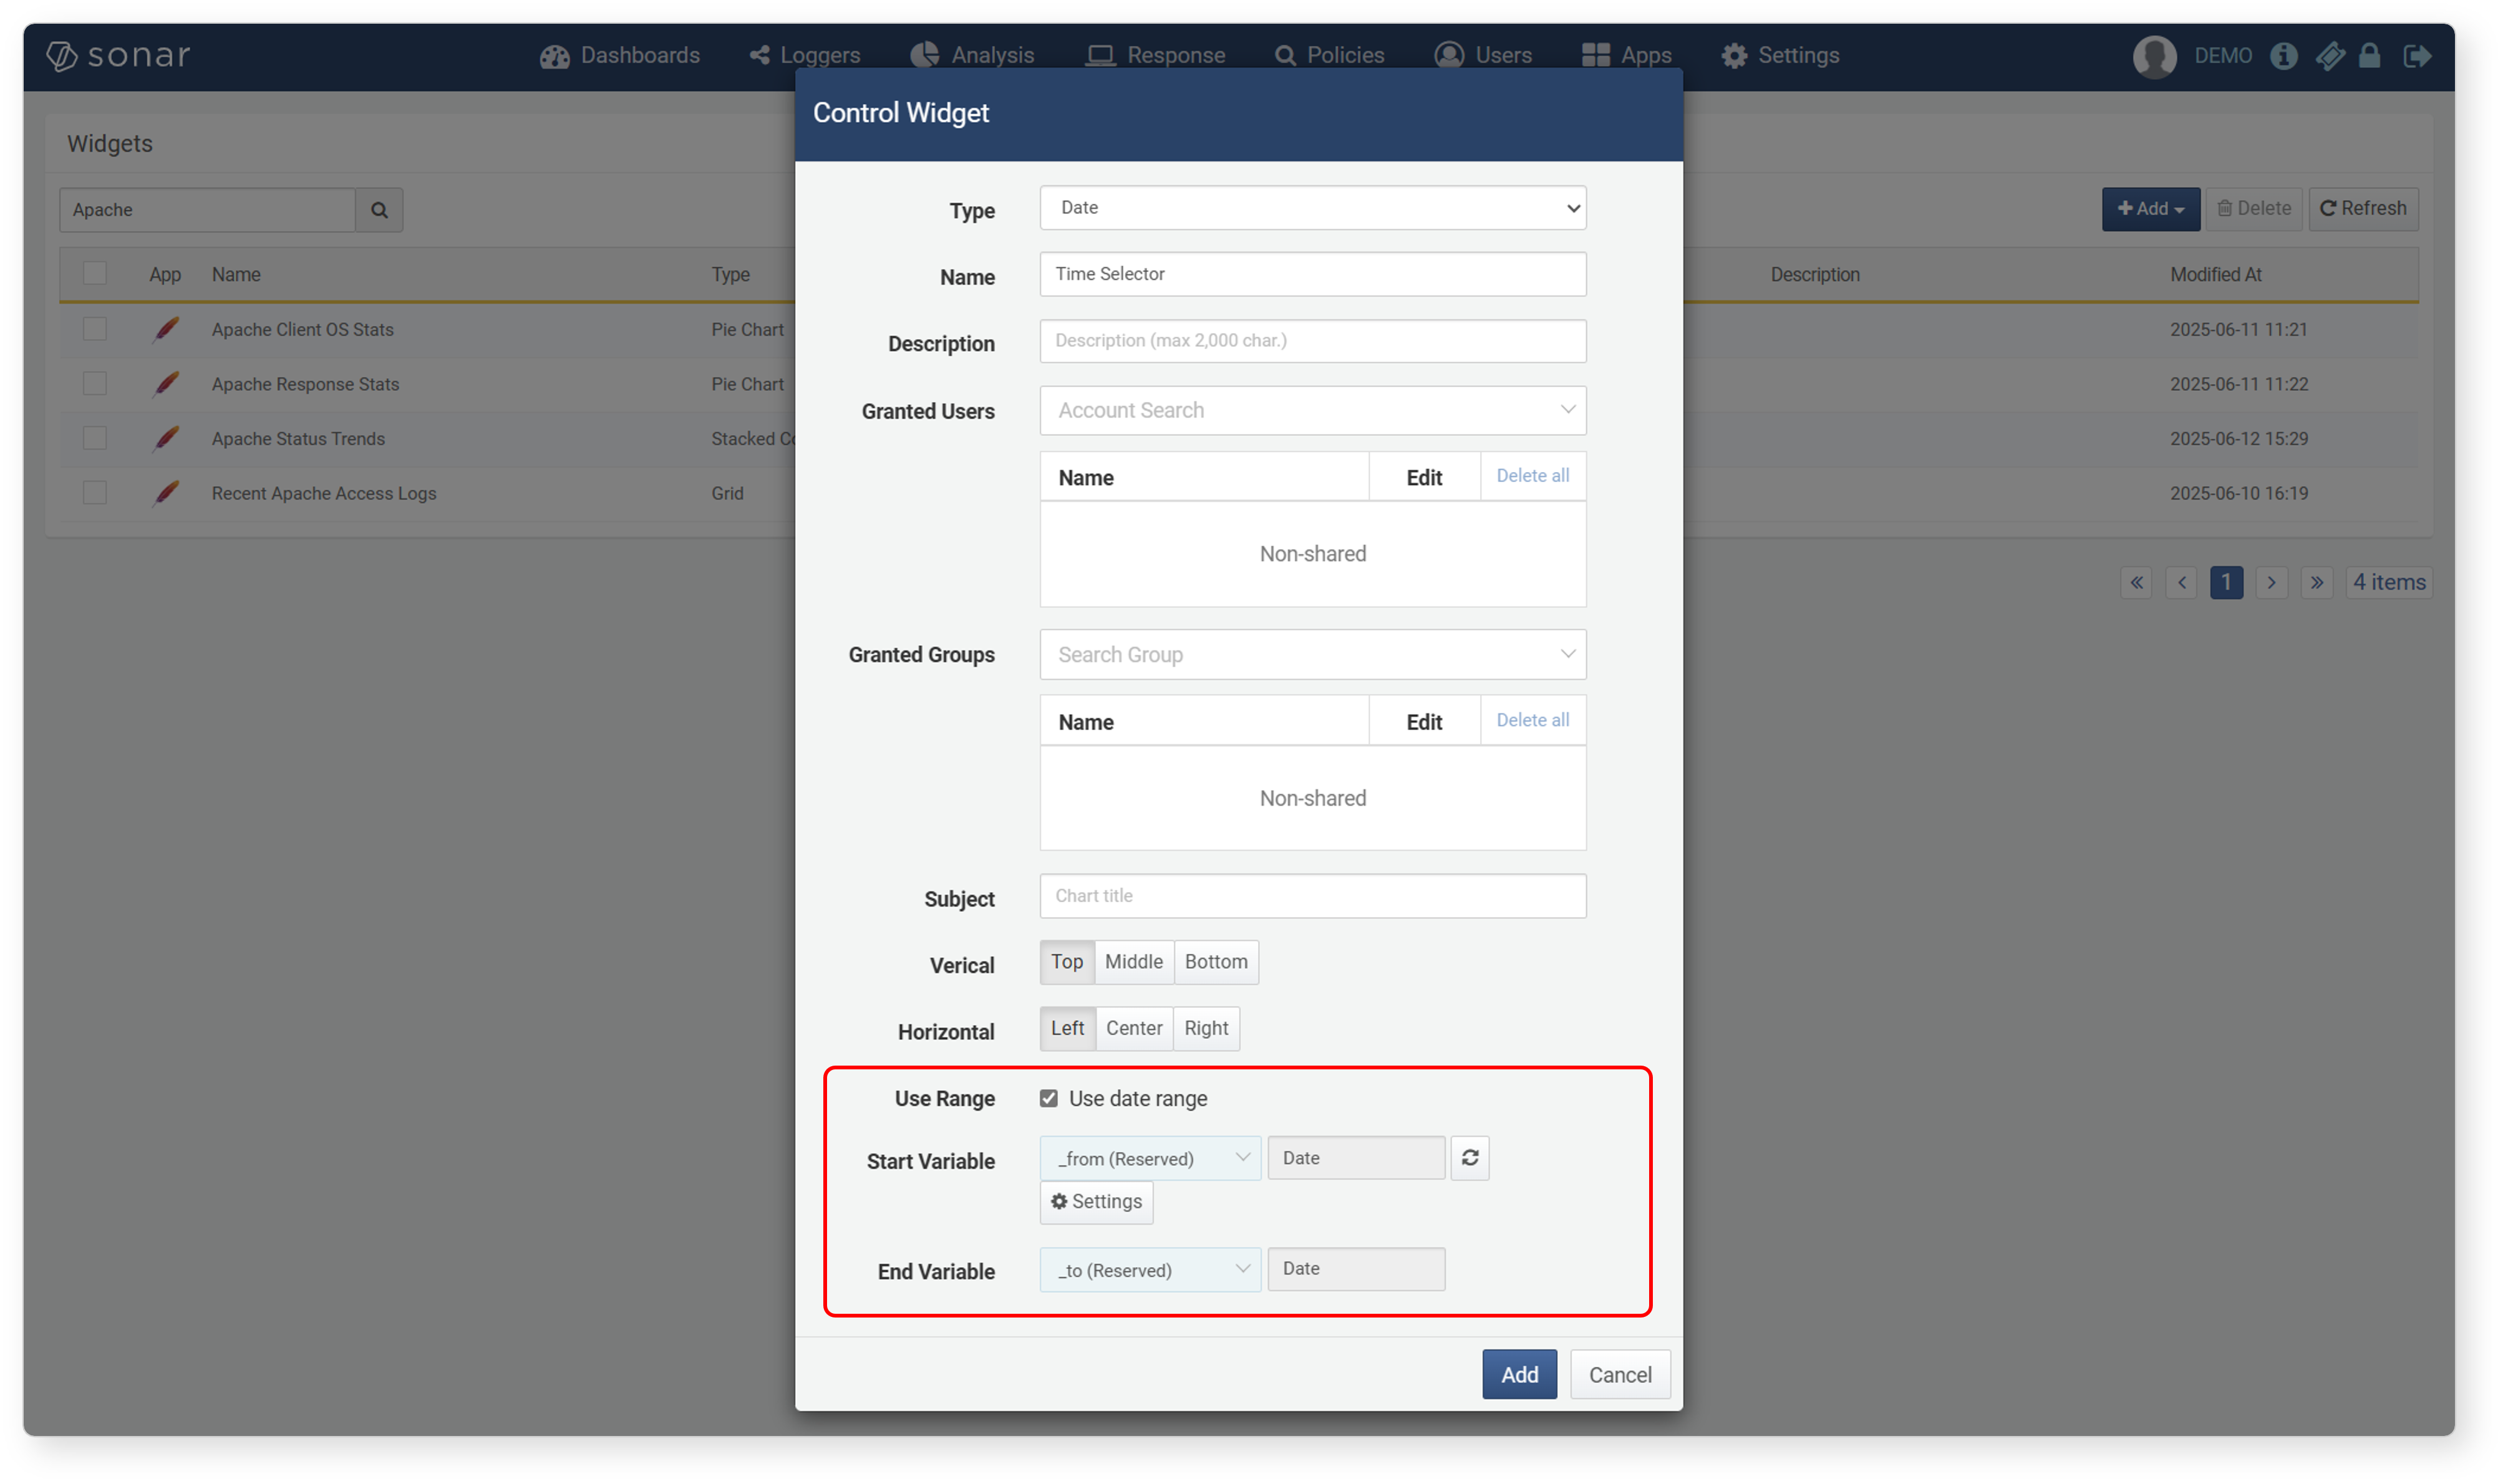
Task: Set horizontal alignment to Center
Action: pos(1134,1028)
